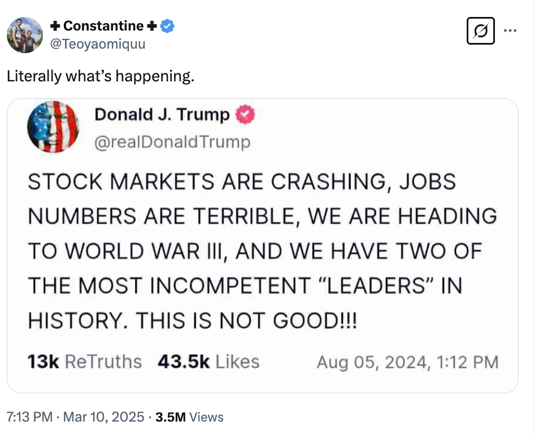Click the flag-painted Trump avatar image
This screenshot has height=434, width=539.
pos(53,127)
